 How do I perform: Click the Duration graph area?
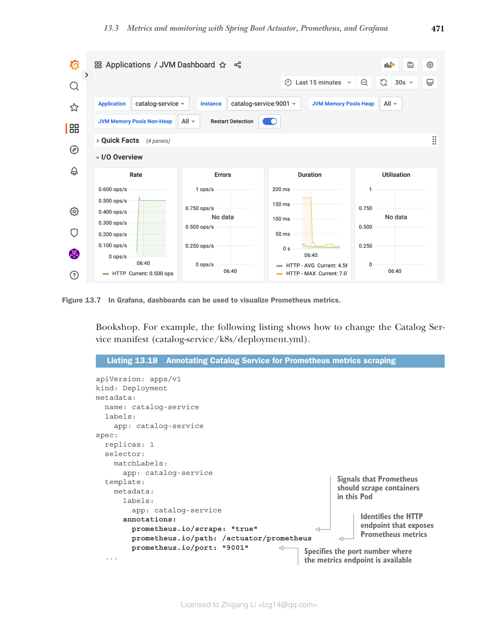(x=316, y=219)
